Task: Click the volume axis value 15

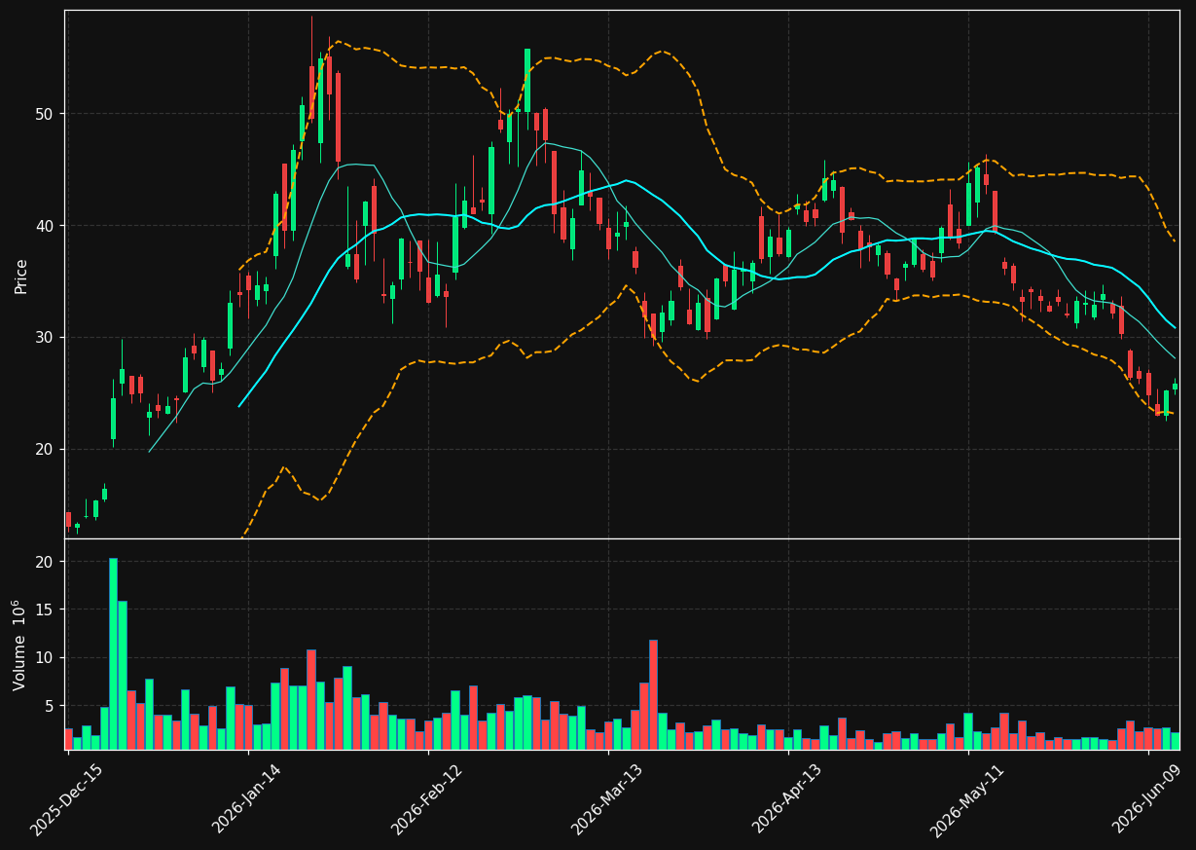Action: [x=45, y=610]
